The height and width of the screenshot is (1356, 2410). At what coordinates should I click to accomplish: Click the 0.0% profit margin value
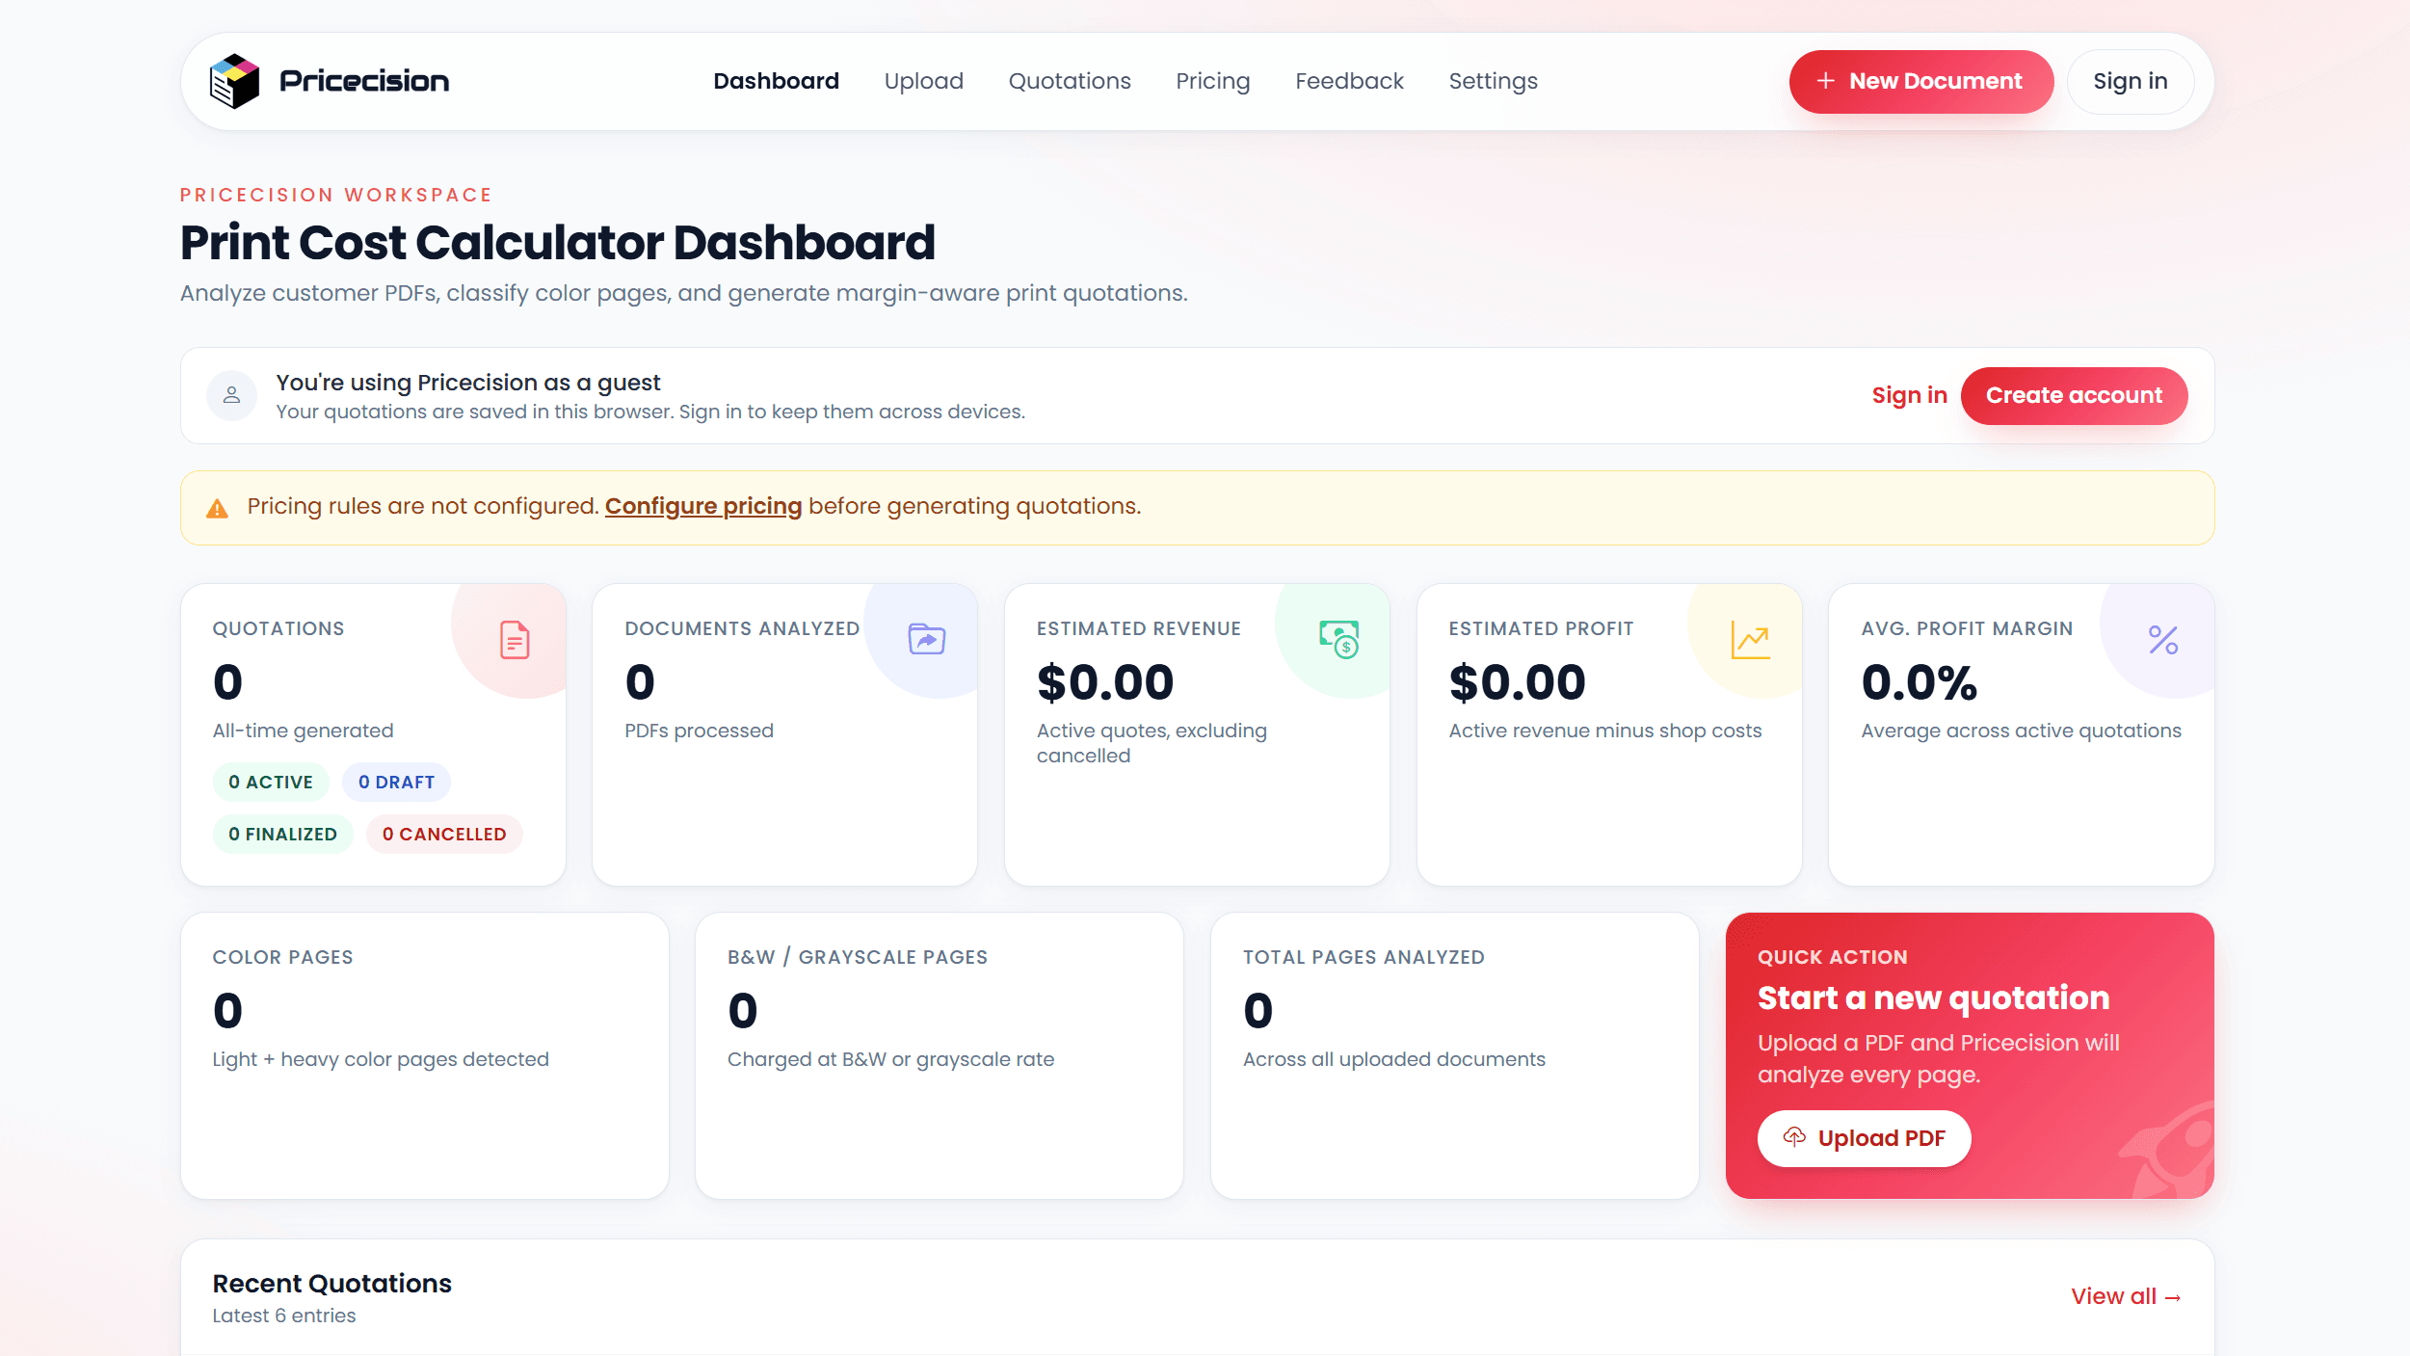click(x=1919, y=682)
